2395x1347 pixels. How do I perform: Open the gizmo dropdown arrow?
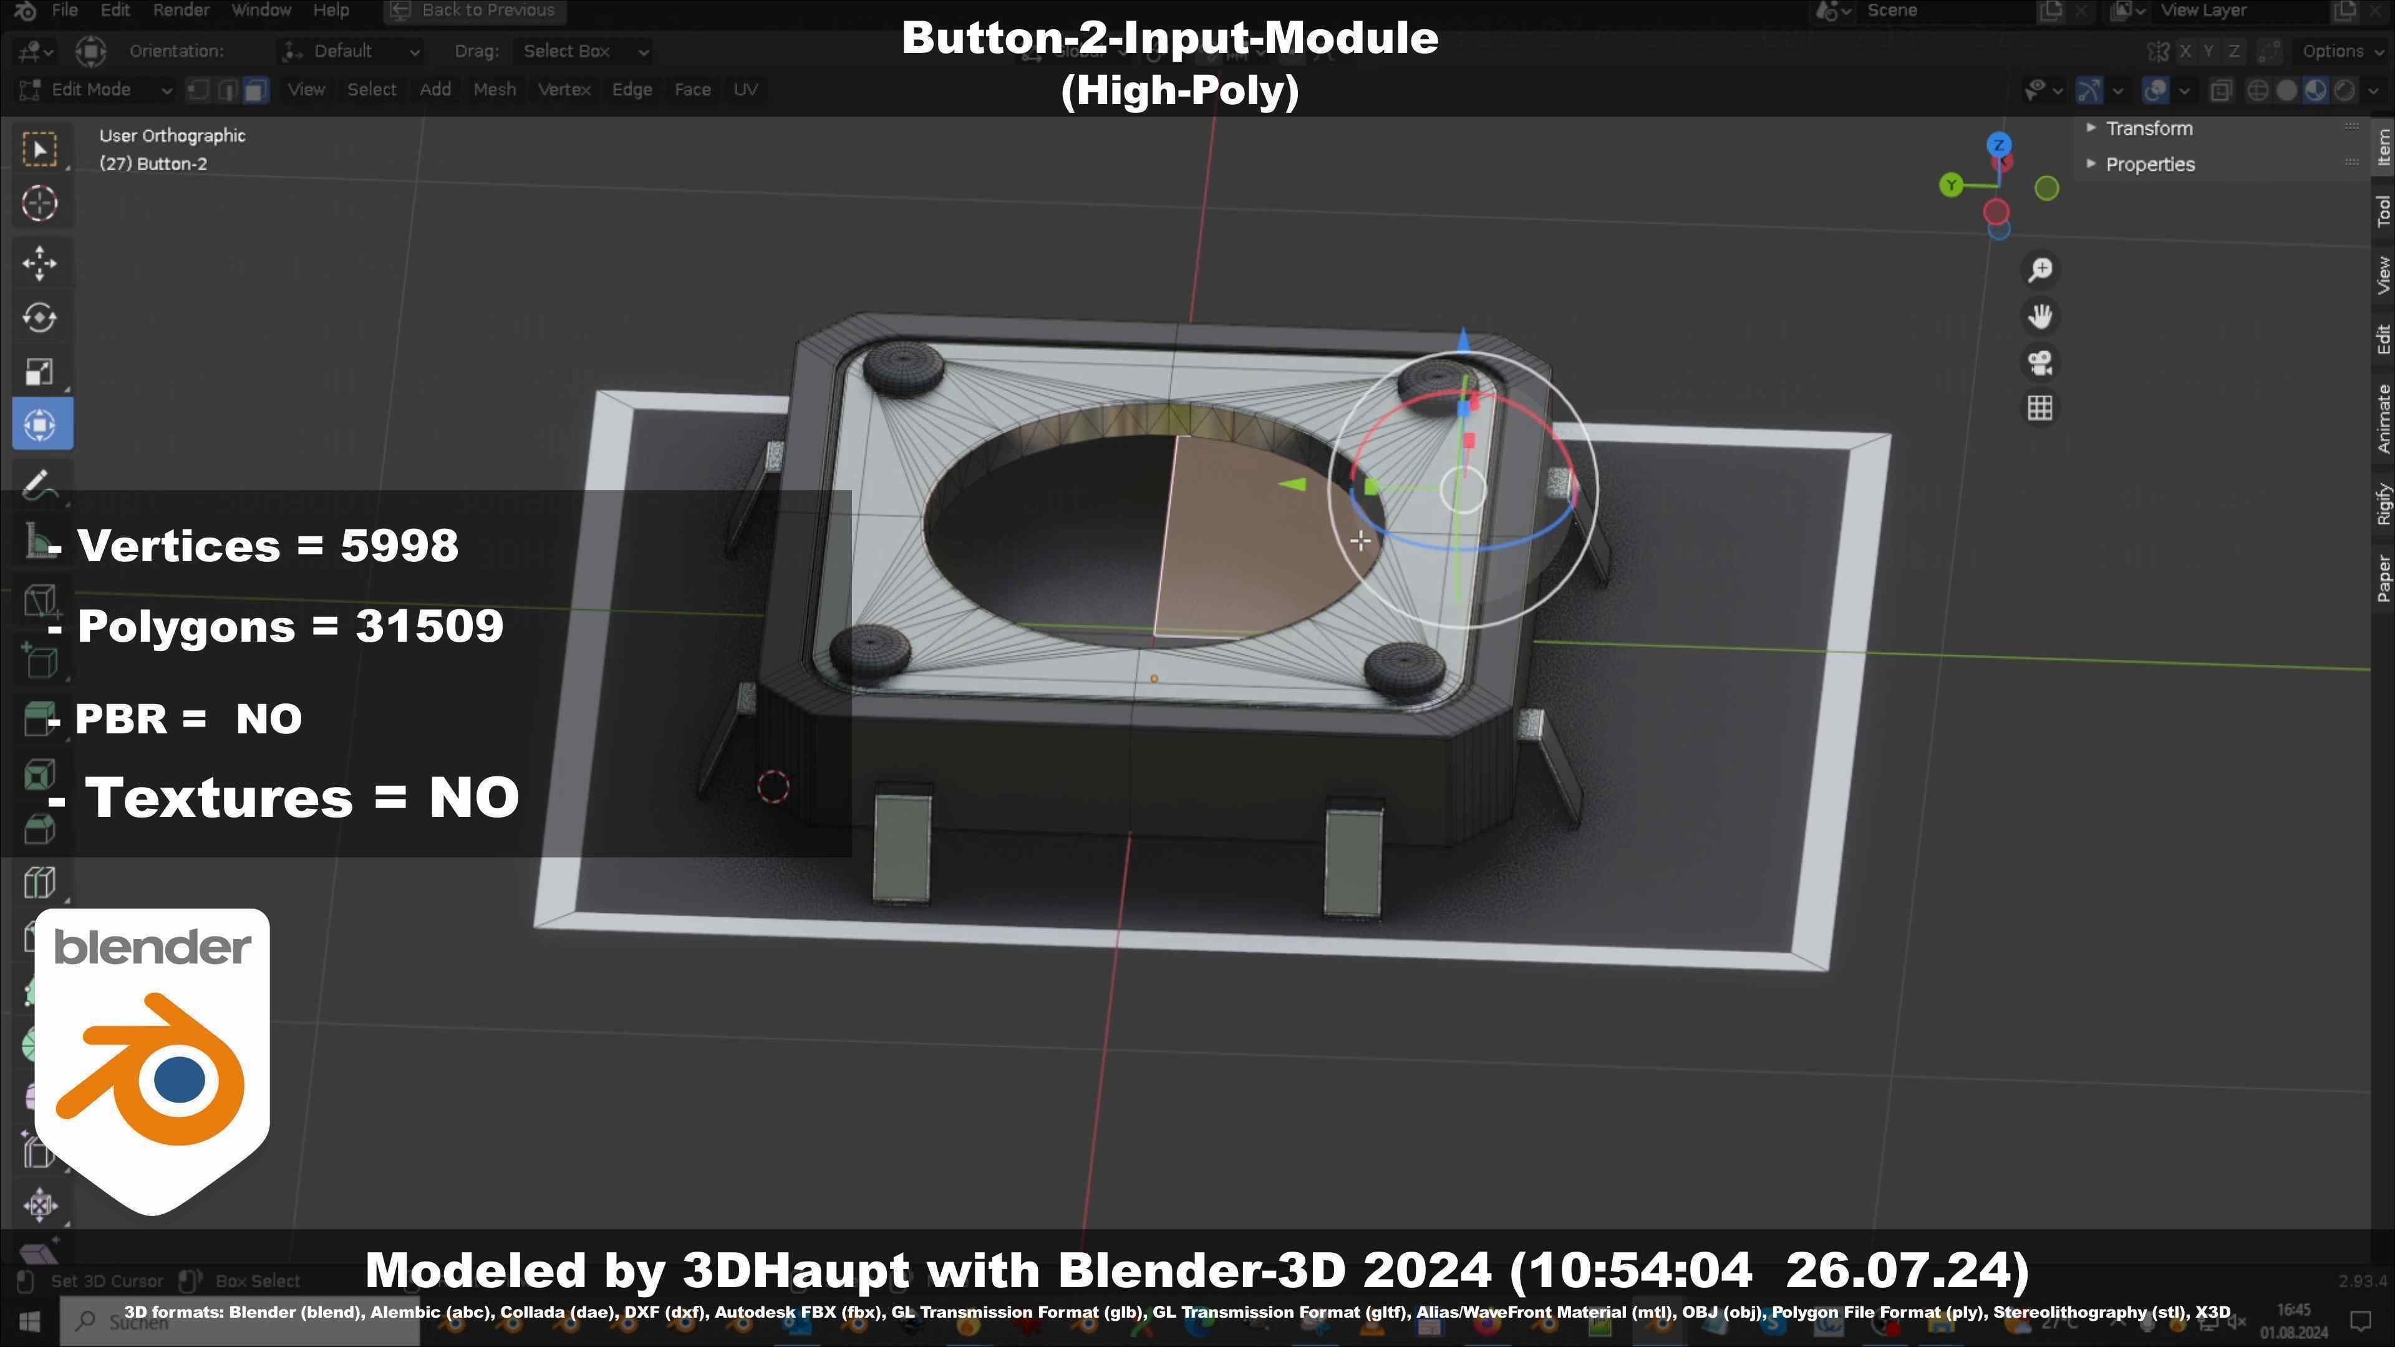tap(2118, 90)
